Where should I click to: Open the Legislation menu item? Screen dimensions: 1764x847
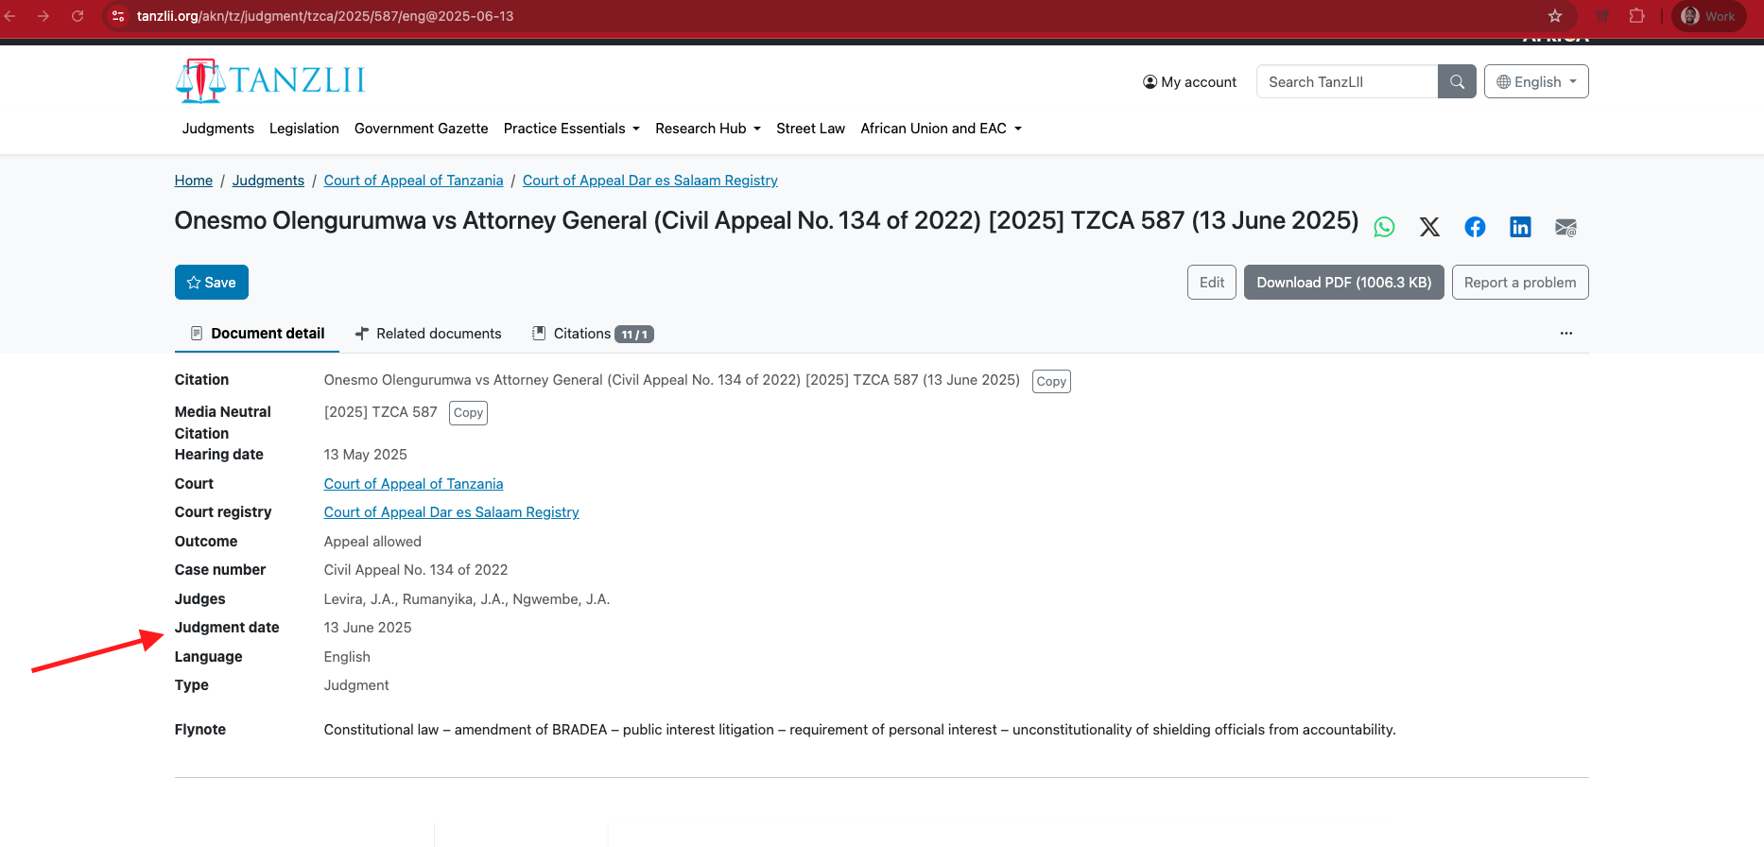click(303, 129)
